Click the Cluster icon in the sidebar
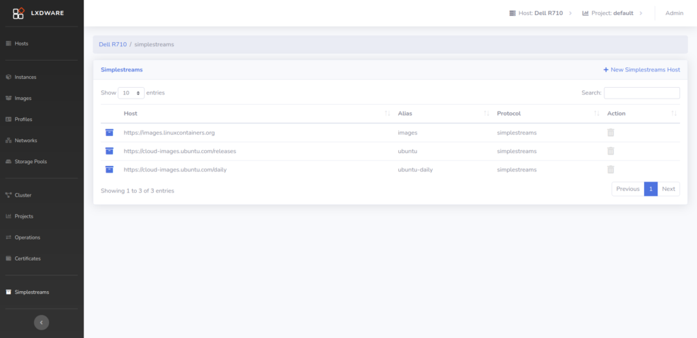Viewport: 697px width, 338px height. [x=8, y=195]
